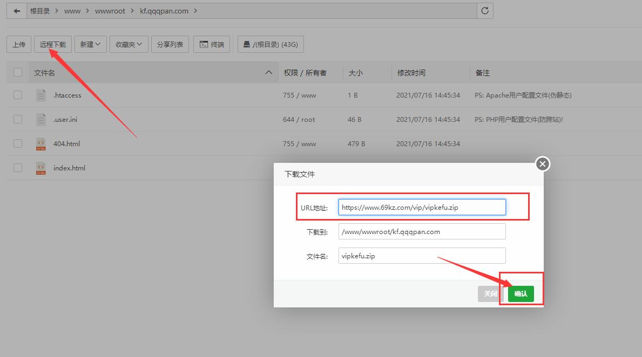This screenshot has height=357, width=642.
Task: Check the box for .htaccess row
Action: tap(18, 95)
